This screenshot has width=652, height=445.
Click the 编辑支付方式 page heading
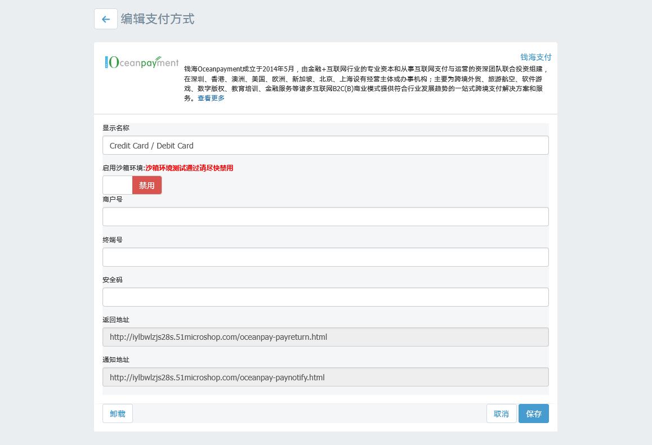click(158, 19)
